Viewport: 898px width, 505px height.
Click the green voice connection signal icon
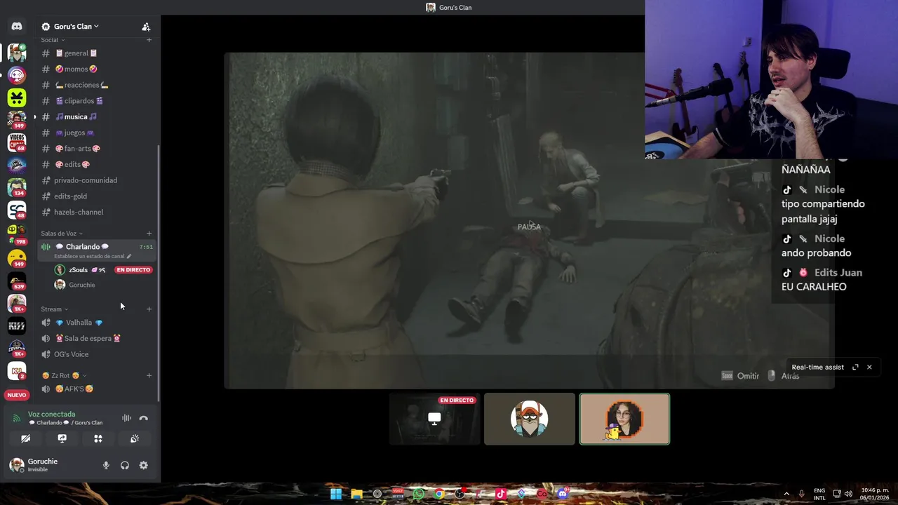[x=17, y=418]
